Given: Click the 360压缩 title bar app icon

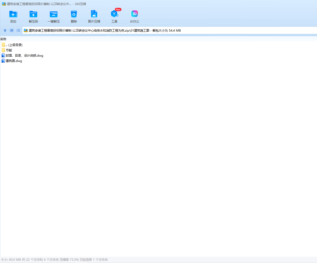Looking at the screenshot, I should pos(4,4).
